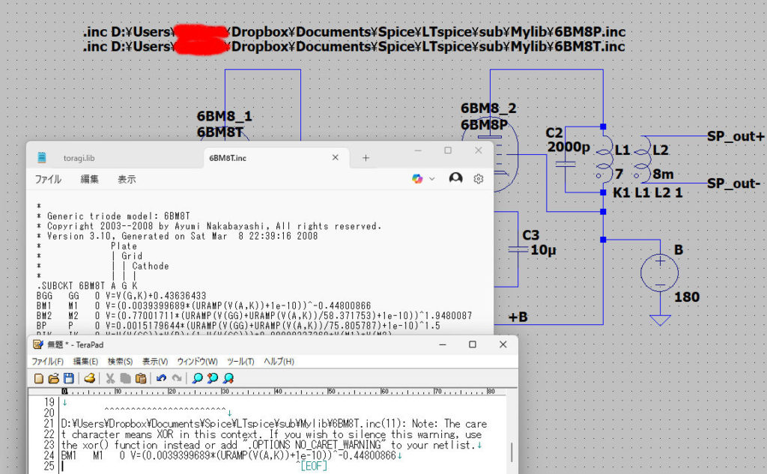This screenshot has height=474, width=767.
Task: Open the 編集 menu in Notepad
Action: [89, 179]
